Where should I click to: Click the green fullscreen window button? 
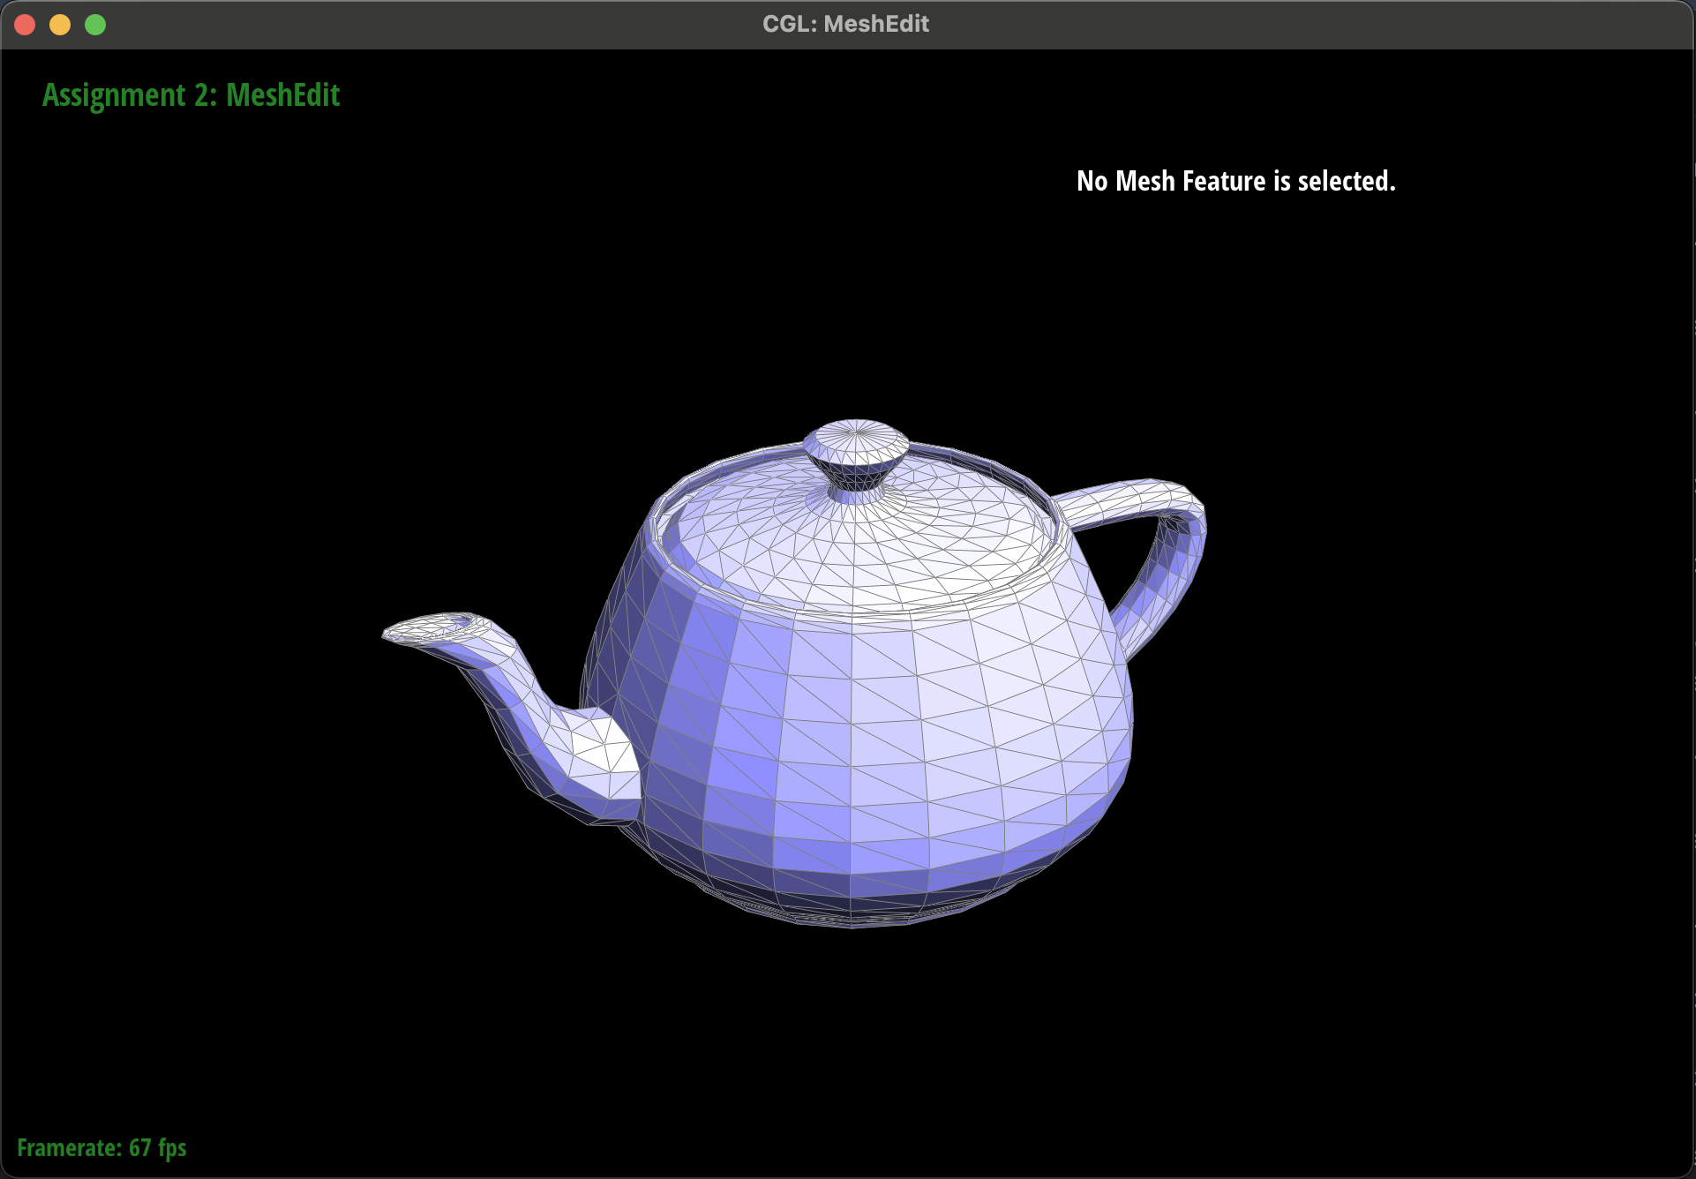click(95, 25)
